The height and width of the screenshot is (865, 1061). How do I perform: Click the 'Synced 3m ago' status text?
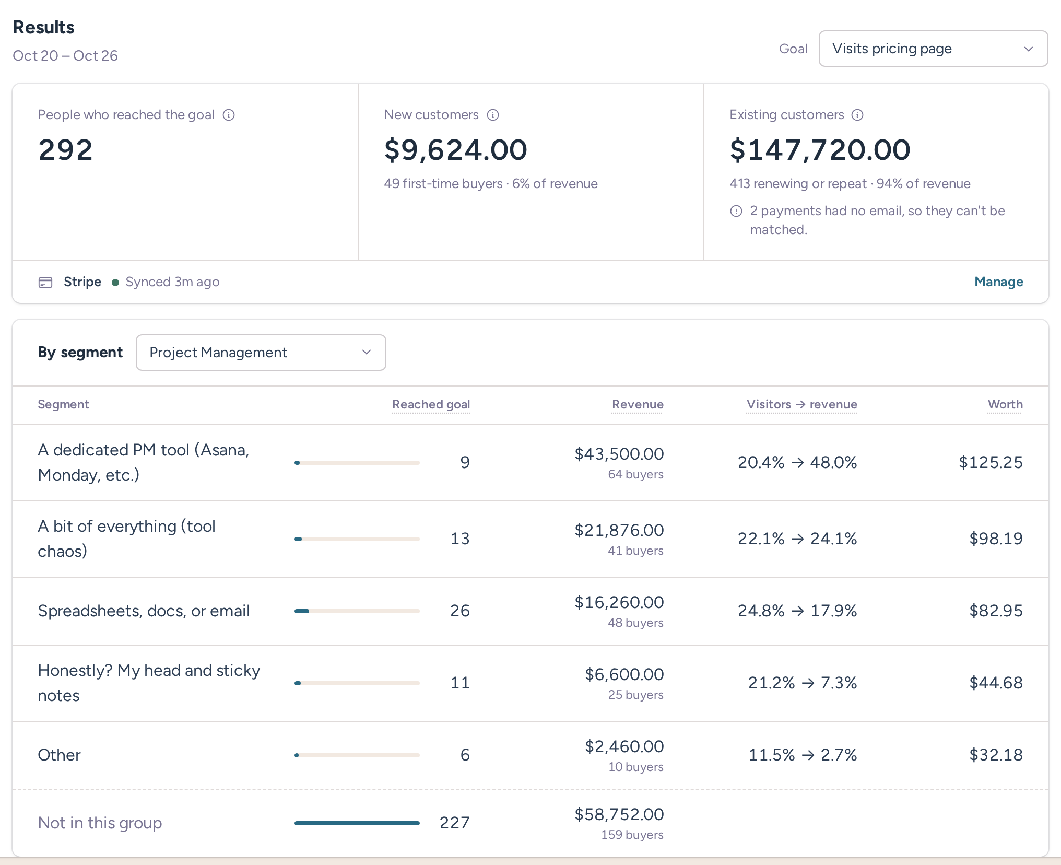172,282
